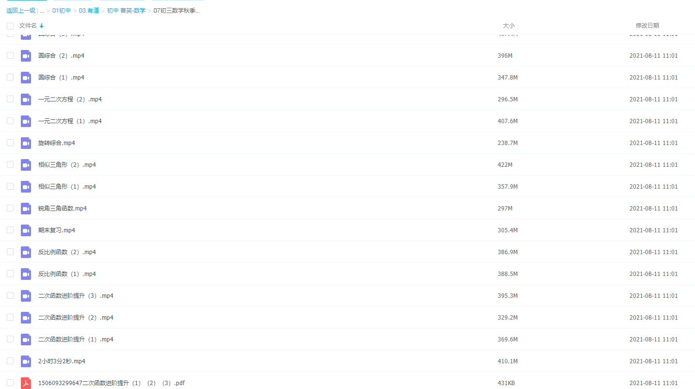Sort files by 修改日期 column header
The image size is (695, 389).
[x=647, y=26]
